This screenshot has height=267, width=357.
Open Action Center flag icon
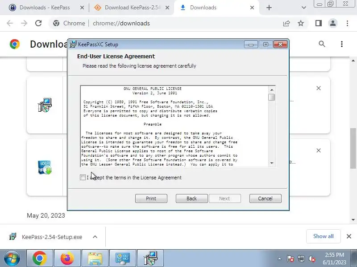click(291, 259)
